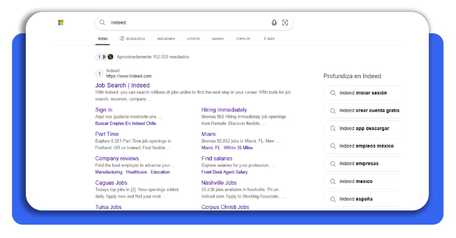Switch to the IMÁGENES tab
The width and height of the screenshot is (456, 238).
pos(166,39)
